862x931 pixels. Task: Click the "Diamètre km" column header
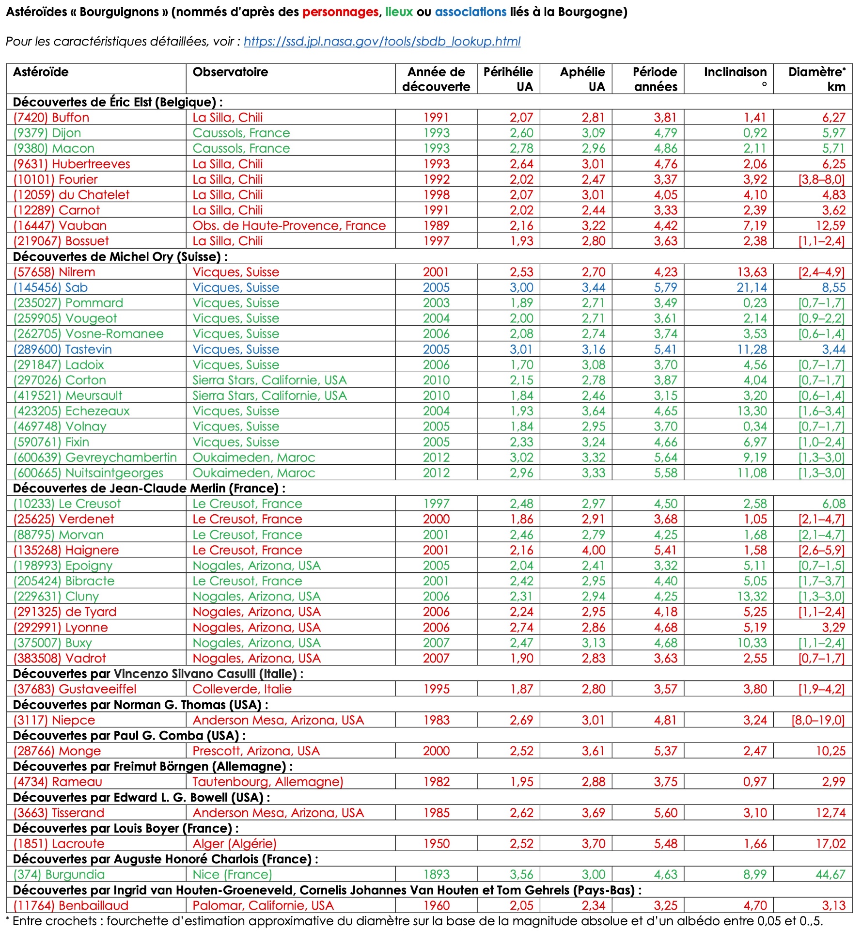[x=816, y=79]
